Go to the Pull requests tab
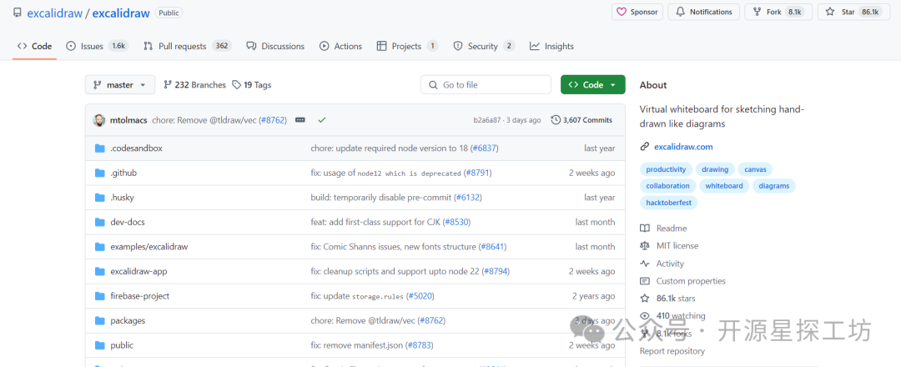 point(188,46)
